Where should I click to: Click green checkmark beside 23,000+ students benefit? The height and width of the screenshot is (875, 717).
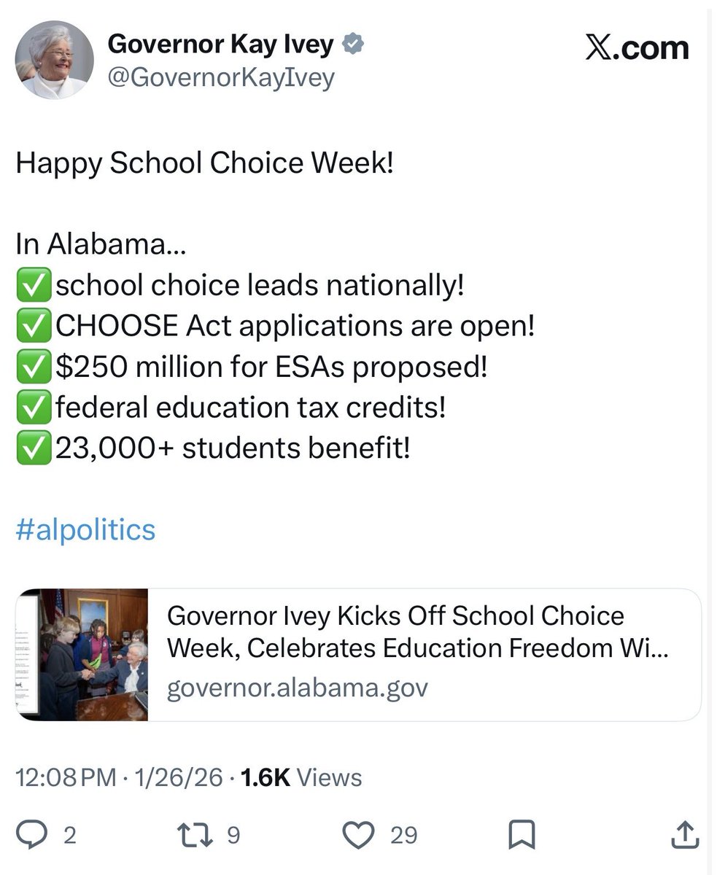pos(34,448)
